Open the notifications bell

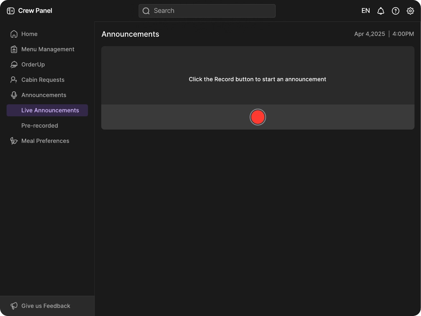381,11
